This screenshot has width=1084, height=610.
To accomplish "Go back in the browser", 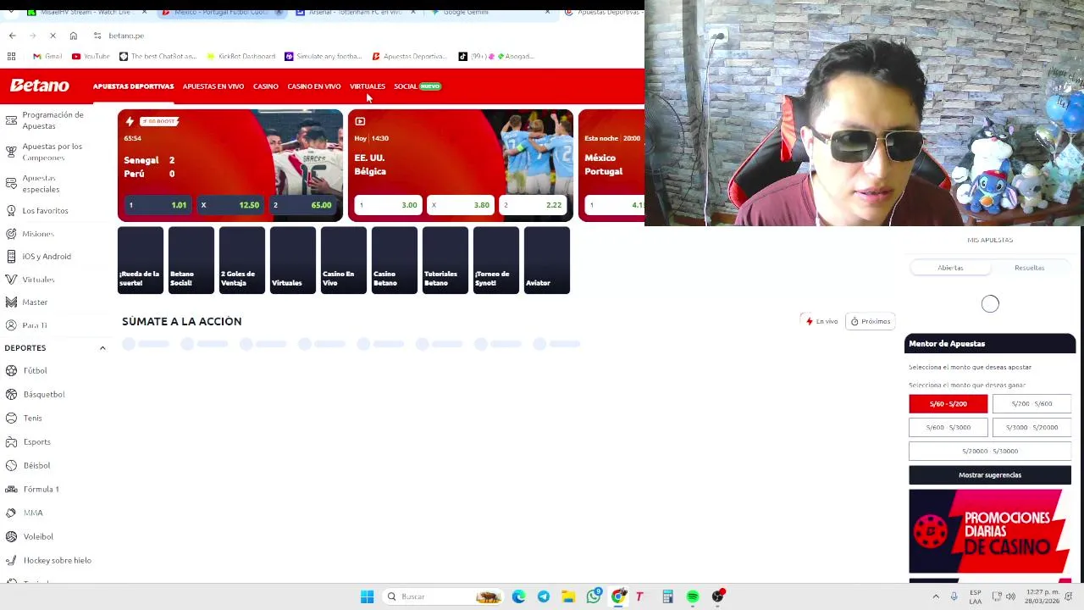I will (12, 36).
